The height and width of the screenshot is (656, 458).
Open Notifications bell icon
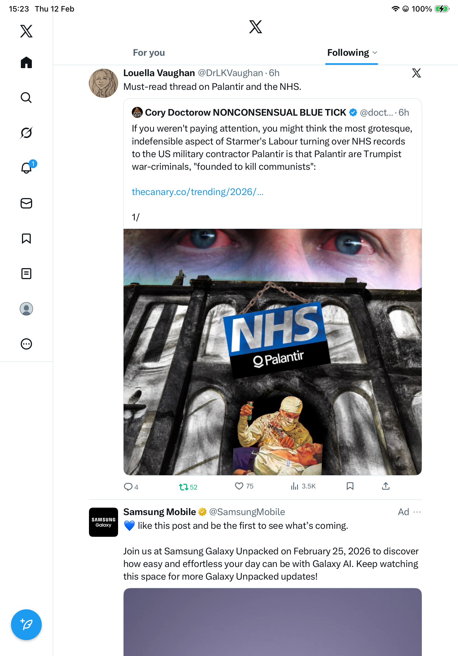point(26,168)
